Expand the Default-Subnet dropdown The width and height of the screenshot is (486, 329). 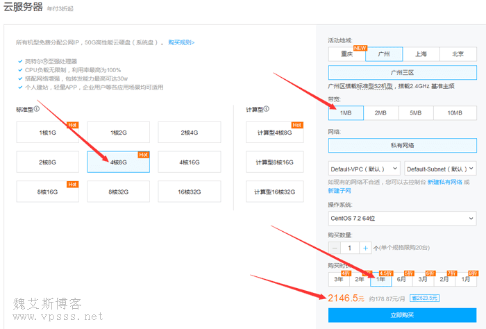pos(440,169)
